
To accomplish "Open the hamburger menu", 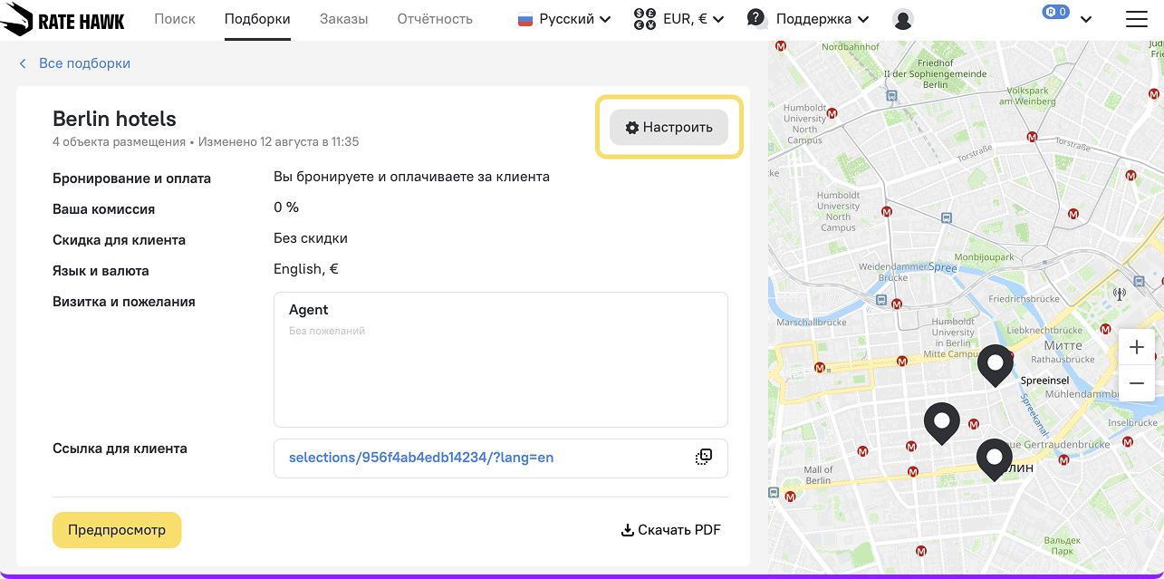I will pos(1136,19).
